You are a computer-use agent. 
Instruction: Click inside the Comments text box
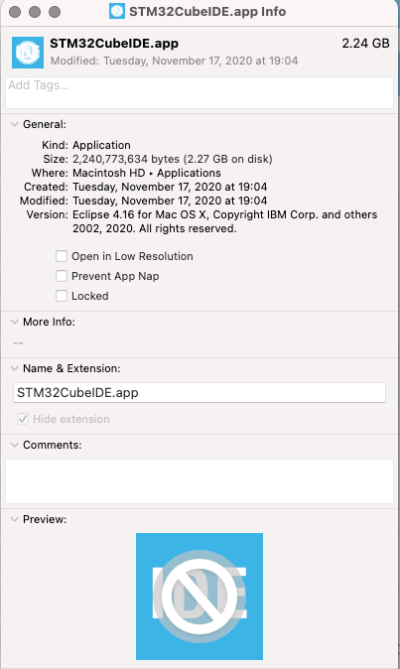(x=200, y=481)
